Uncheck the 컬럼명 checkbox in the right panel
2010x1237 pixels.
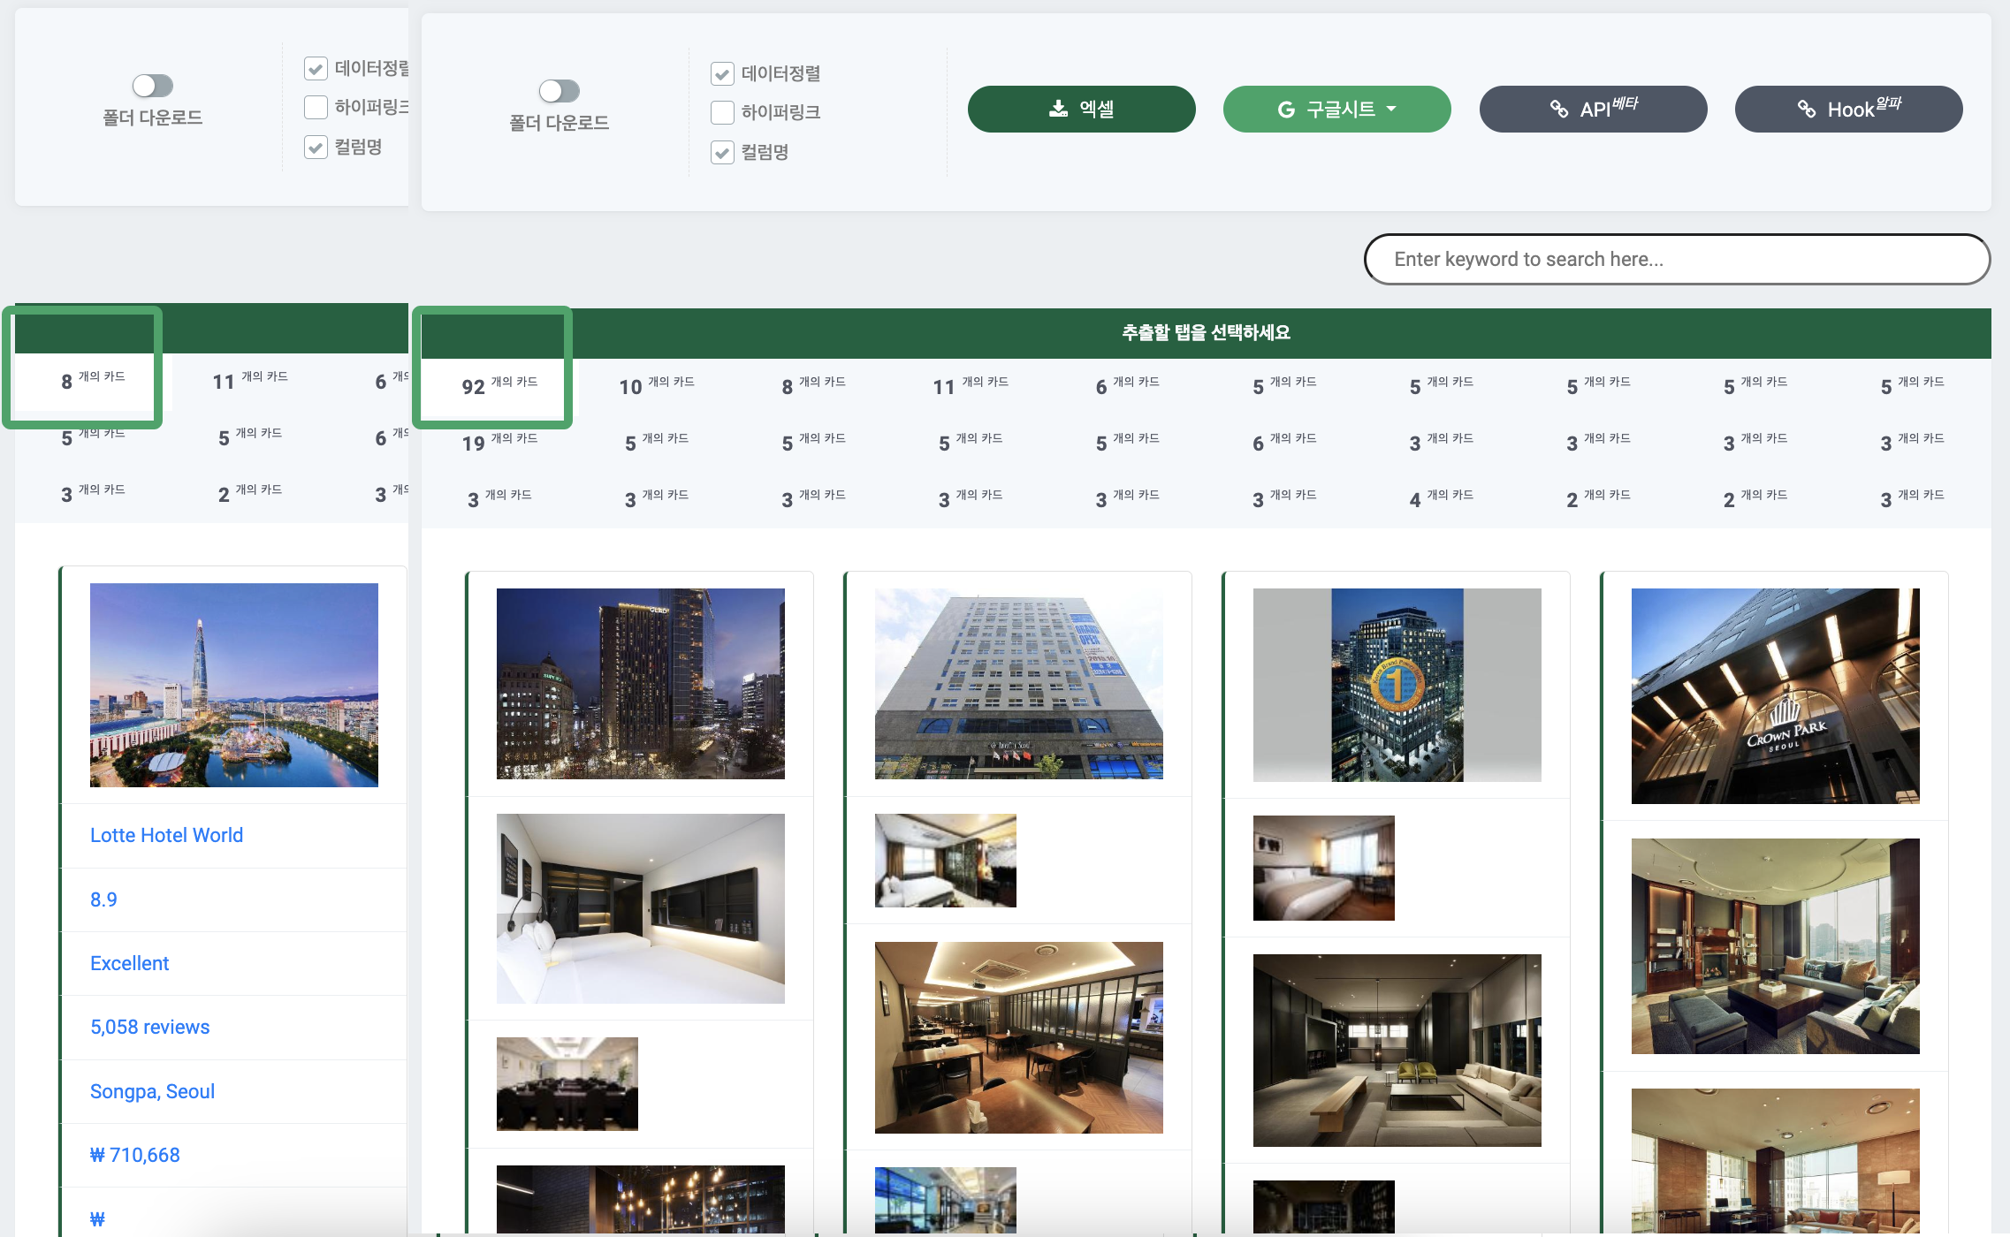(722, 153)
